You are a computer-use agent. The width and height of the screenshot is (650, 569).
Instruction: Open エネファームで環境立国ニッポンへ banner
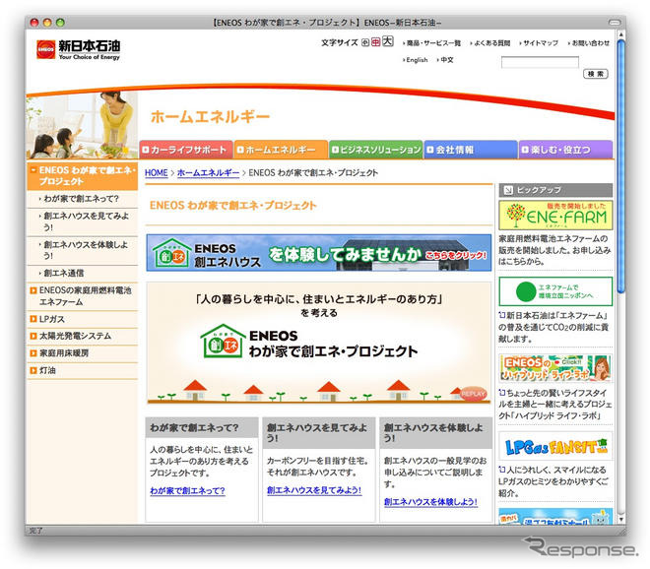555,291
